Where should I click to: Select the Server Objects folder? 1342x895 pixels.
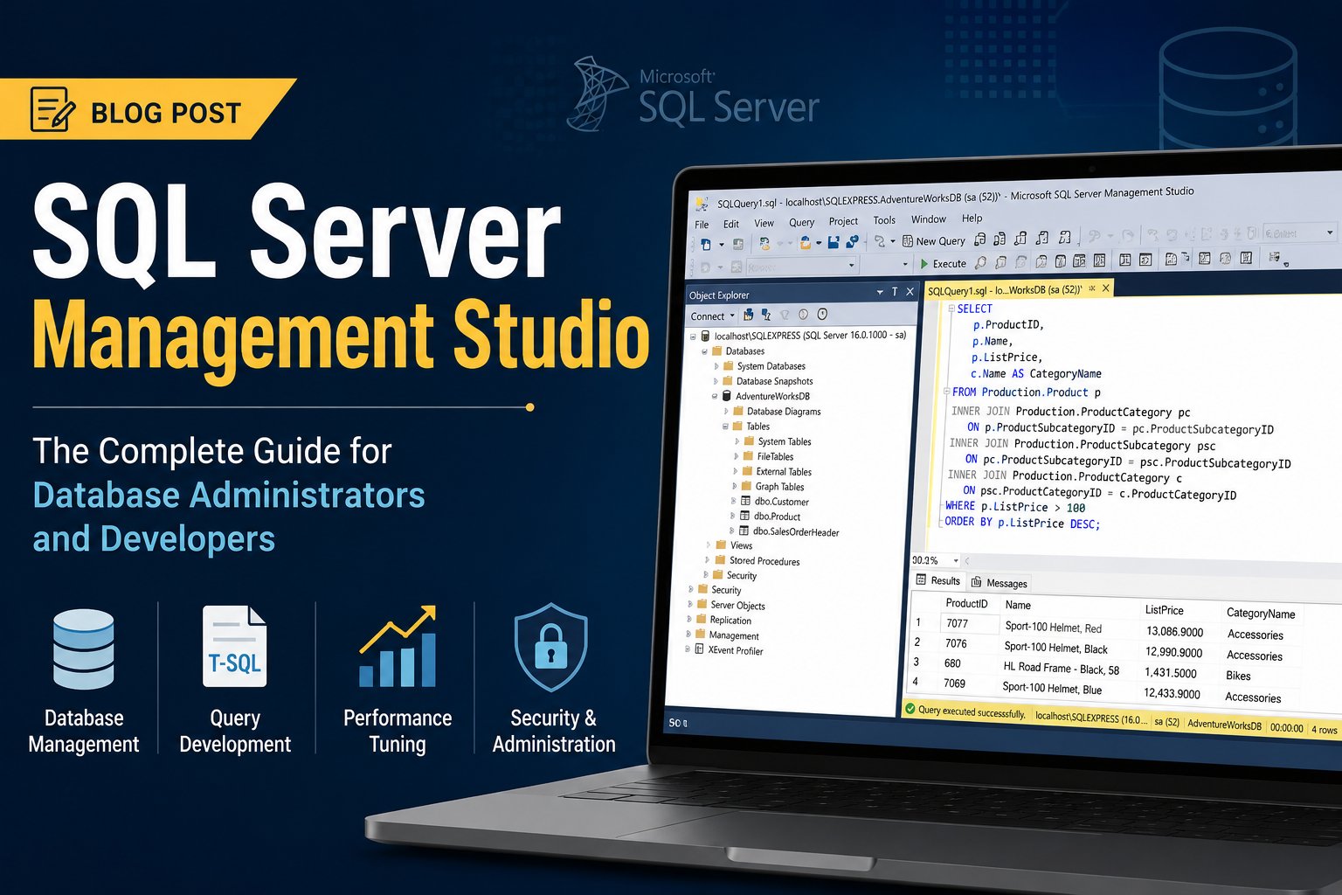(x=731, y=606)
